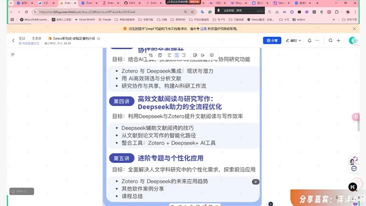Enable left alignment for the image
Screen dimensions: 366x206
click(169, 55)
